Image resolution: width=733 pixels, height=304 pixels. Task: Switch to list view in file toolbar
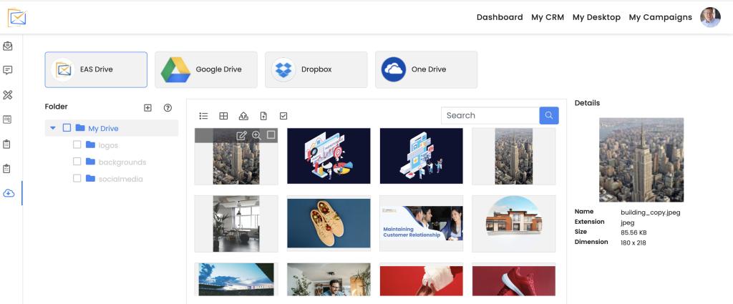203,116
